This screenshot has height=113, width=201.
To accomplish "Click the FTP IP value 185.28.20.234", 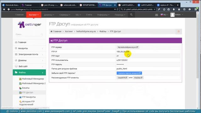I will [x=123, y=51].
